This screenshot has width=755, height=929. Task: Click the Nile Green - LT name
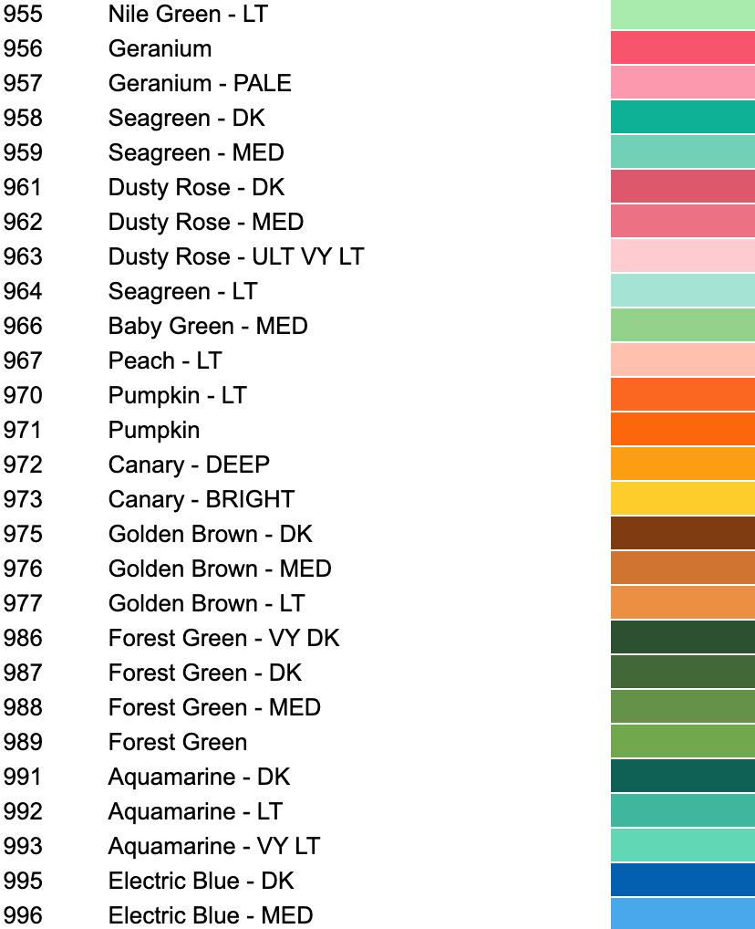[x=188, y=14]
